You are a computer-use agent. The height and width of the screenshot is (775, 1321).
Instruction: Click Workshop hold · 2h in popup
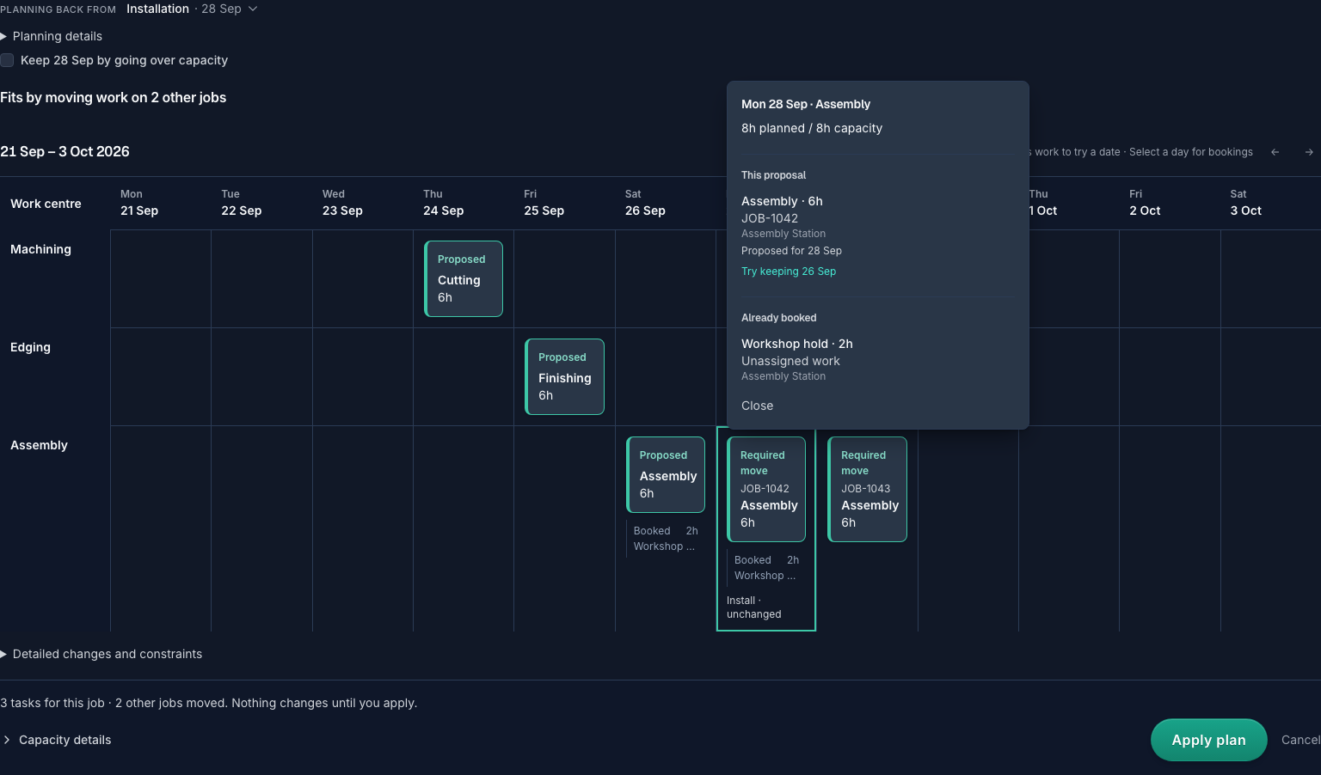[797, 344]
